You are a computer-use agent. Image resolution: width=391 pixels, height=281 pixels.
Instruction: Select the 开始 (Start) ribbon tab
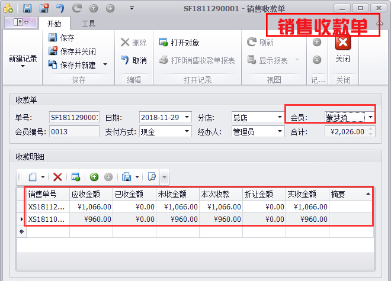coord(54,24)
